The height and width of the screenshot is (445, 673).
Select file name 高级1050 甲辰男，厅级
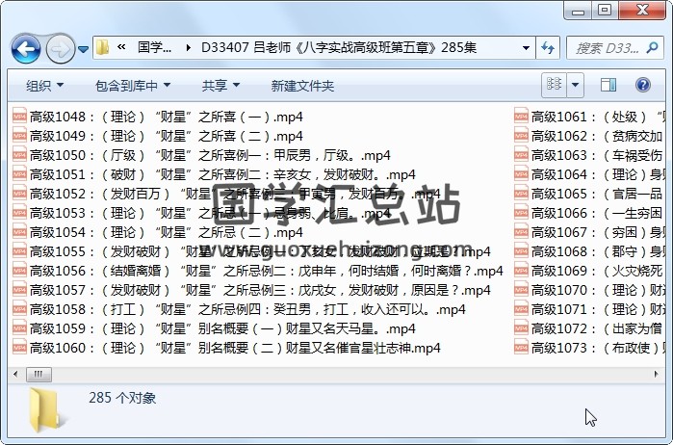pos(210,155)
